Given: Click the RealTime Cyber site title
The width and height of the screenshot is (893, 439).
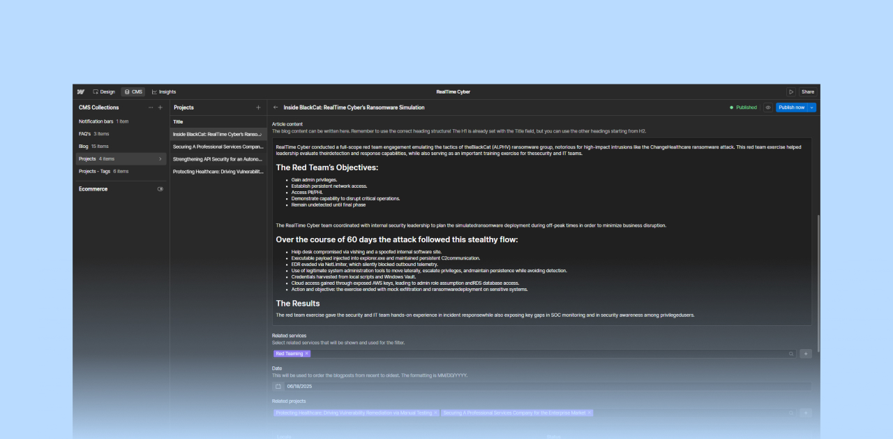Looking at the screenshot, I should point(453,91).
